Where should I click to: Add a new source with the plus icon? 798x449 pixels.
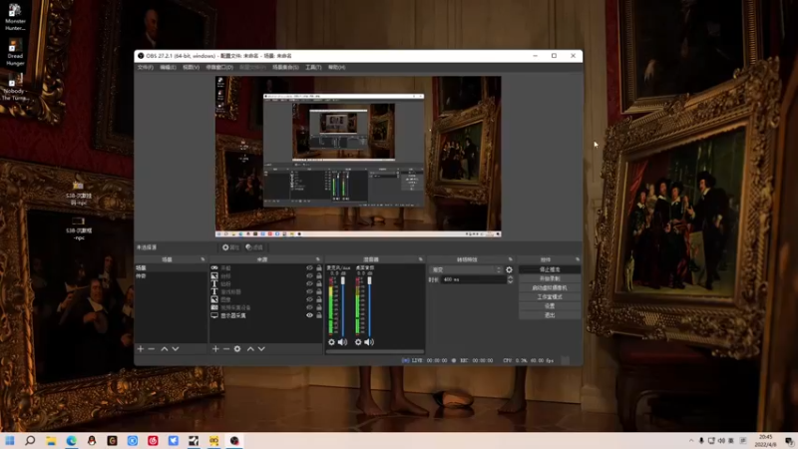coord(215,348)
